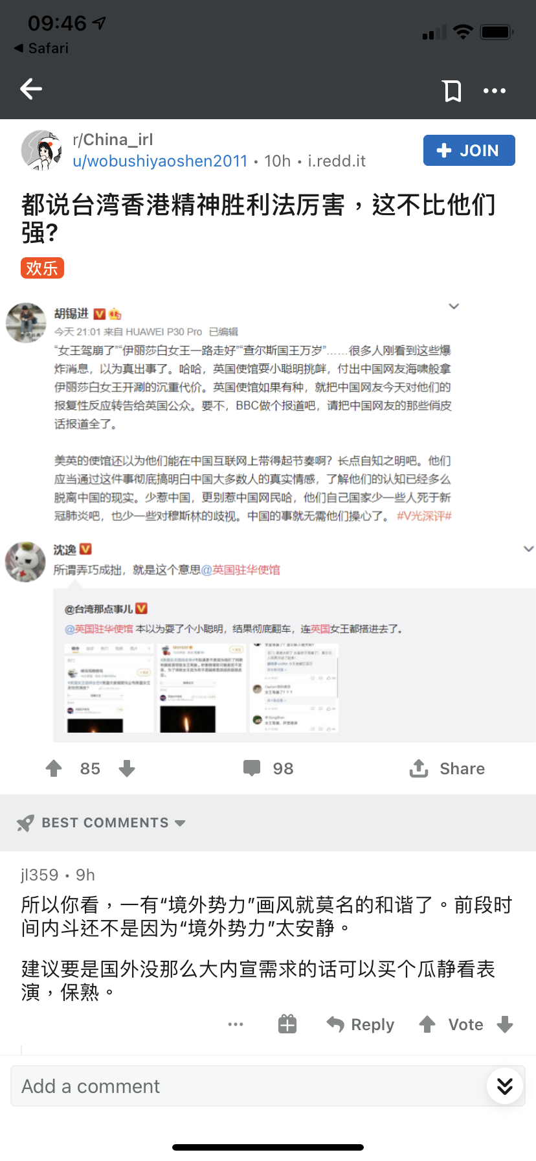Open the r/China_irl subreddit link
This screenshot has width=536, height=1161.
(x=113, y=139)
